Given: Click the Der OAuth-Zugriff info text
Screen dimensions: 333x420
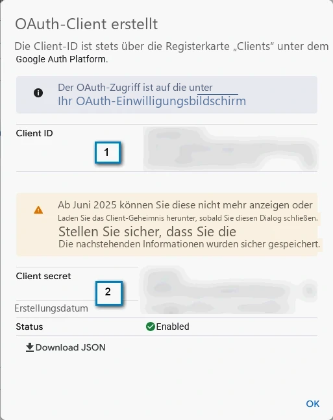Looking at the screenshot, I should click(135, 88).
